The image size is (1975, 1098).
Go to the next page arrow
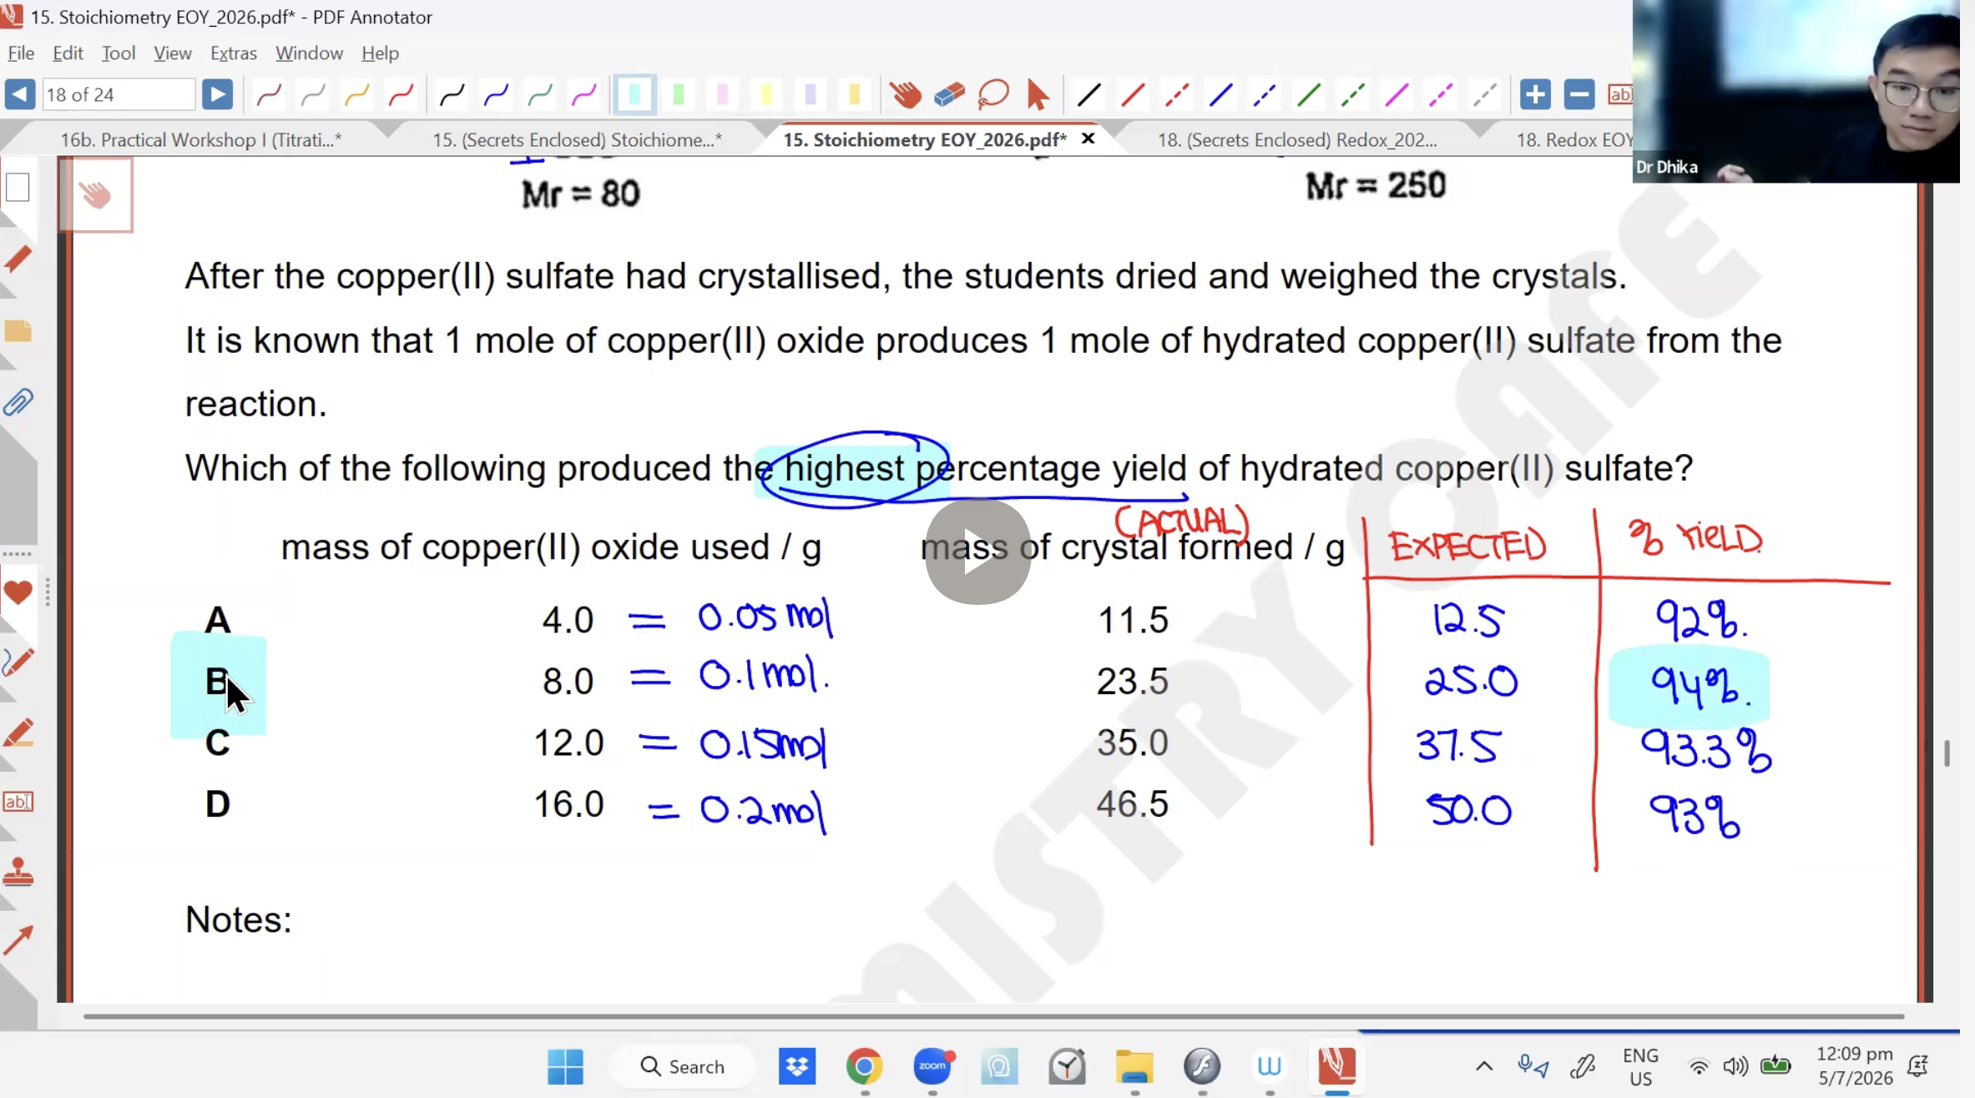[x=217, y=94]
